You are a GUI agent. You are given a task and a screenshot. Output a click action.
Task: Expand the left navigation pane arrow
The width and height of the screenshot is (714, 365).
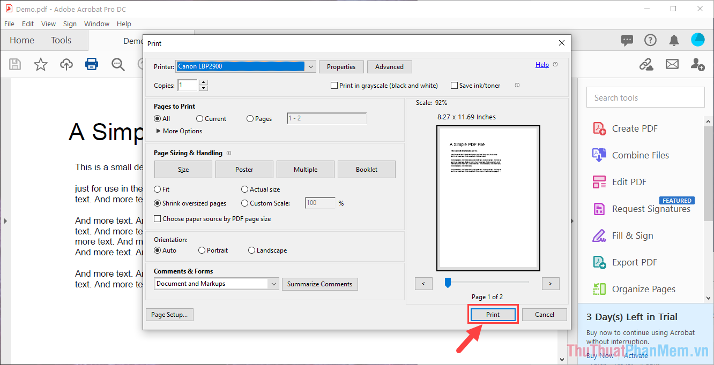[4, 220]
